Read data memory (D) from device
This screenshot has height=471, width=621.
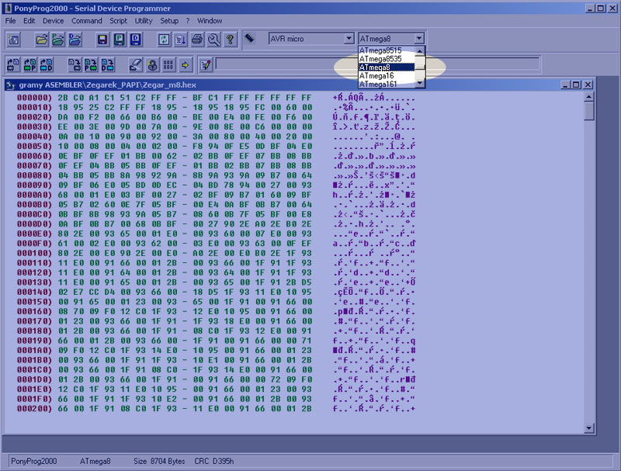47,65
